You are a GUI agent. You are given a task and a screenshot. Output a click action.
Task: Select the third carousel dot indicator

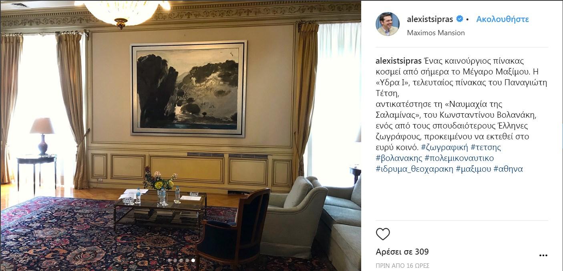[x=181, y=260]
